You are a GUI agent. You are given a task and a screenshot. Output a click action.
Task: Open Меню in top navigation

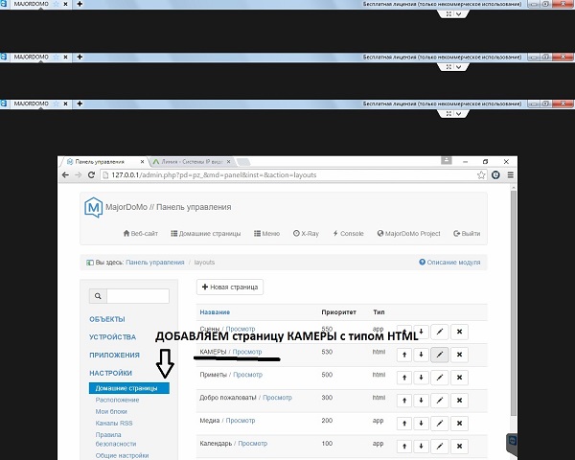click(x=267, y=233)
